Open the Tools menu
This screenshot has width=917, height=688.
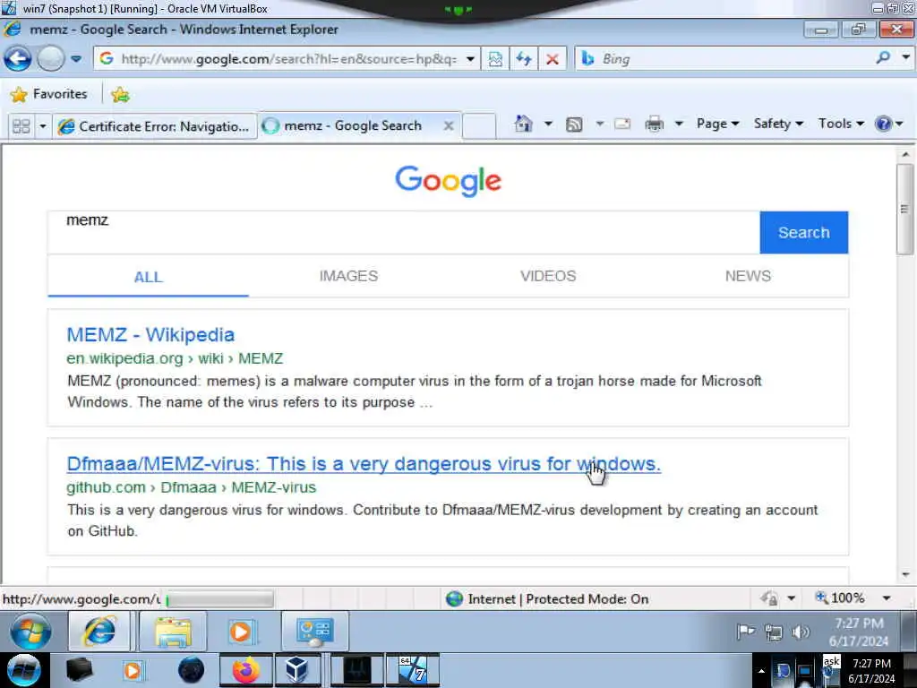[x=841, y=124]
